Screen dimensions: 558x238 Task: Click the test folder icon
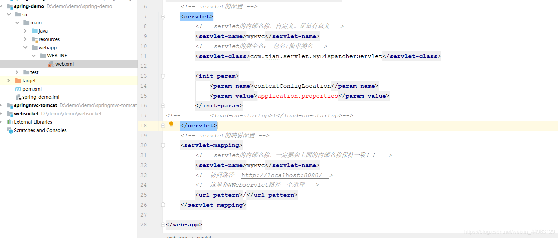[x=26, y=72]
